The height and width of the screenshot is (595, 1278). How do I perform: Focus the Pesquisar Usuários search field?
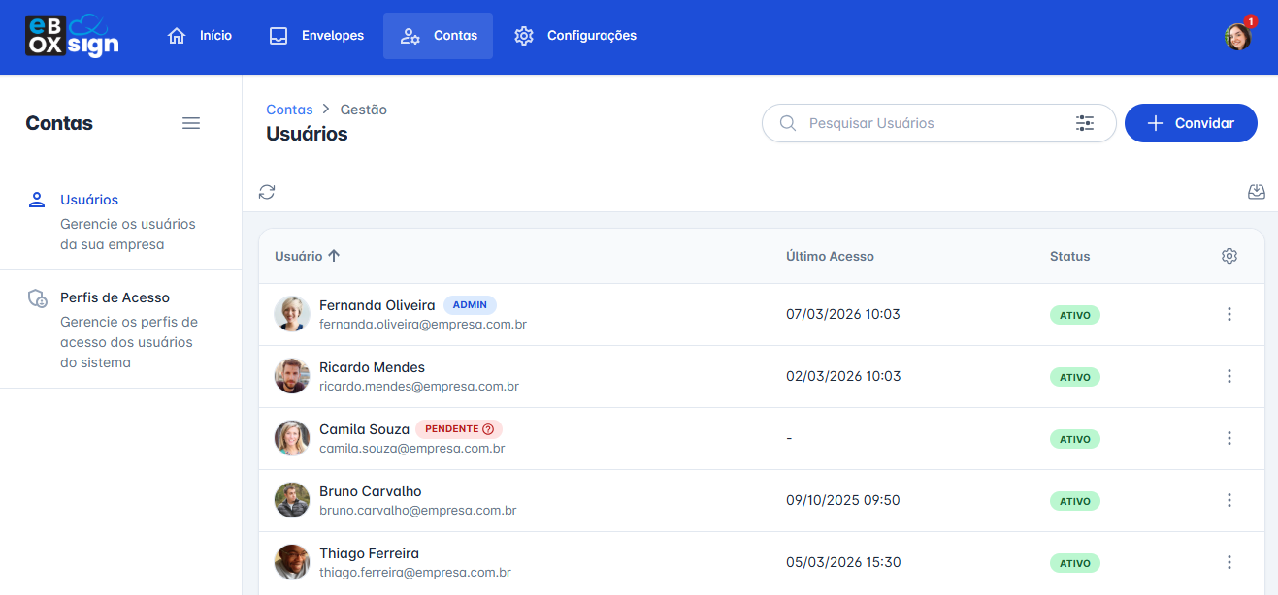click(x=932, y=123)
